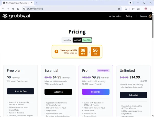Open the browser profile avatar

[x=146, y=9]
